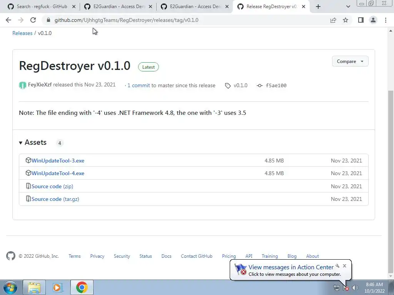
Task: Click the GitHub logo in footer
Action: (11, 256)
